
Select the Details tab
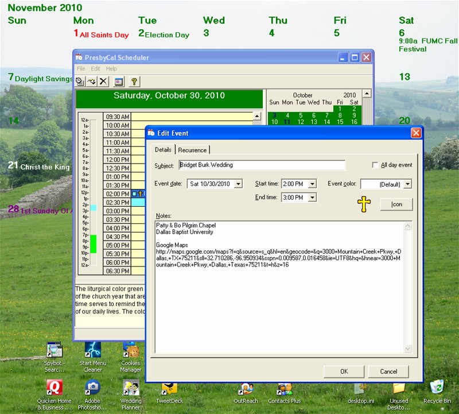163,150
